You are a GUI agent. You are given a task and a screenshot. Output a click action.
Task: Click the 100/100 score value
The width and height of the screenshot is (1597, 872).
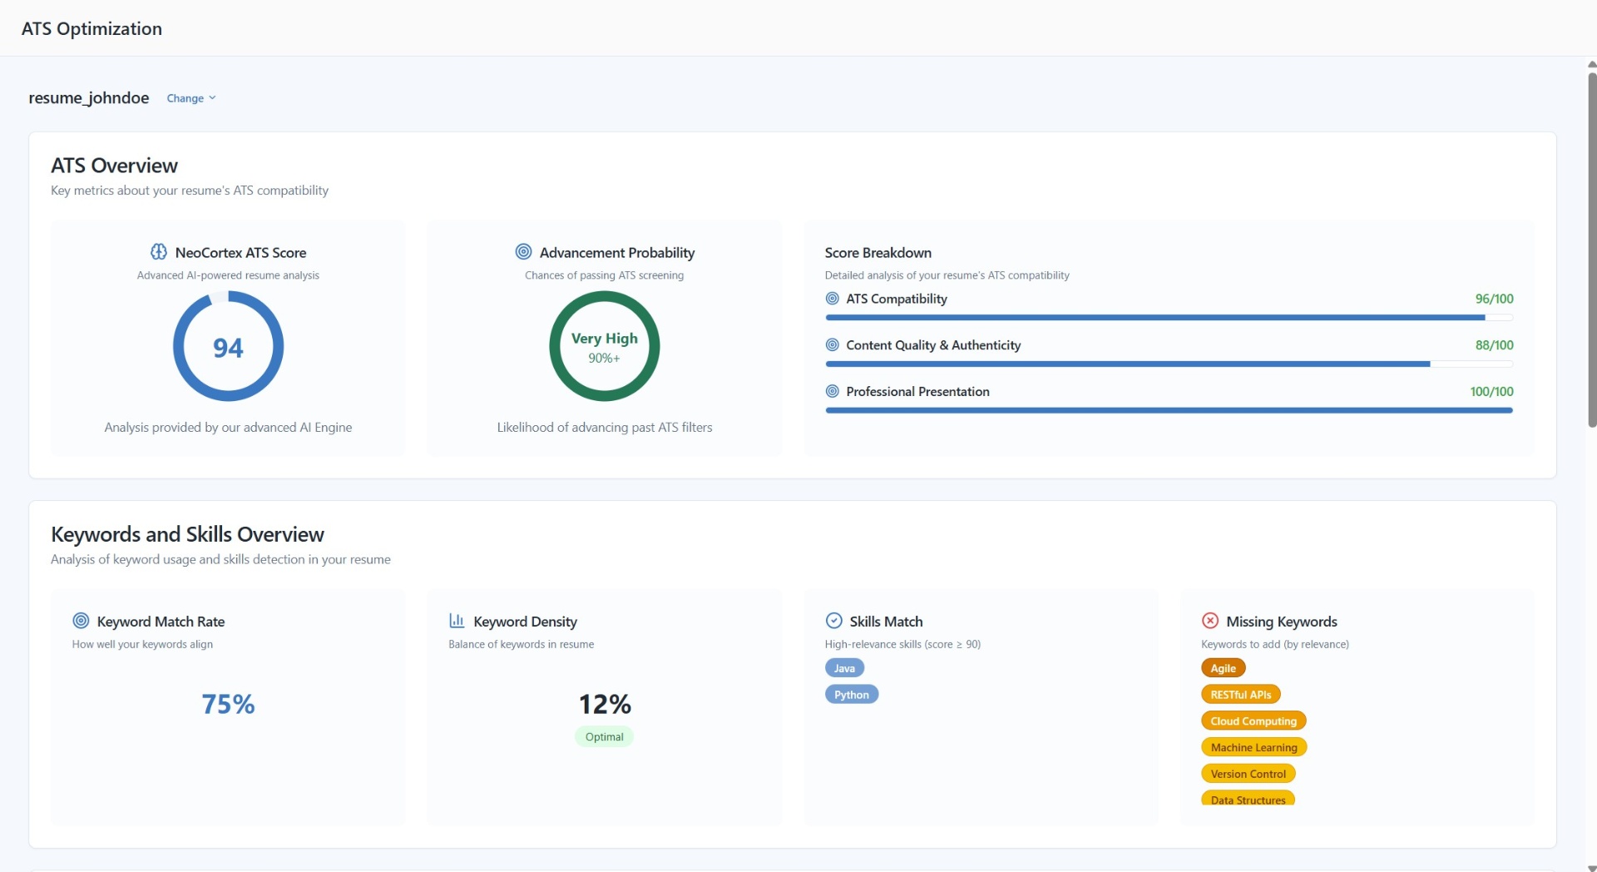coord(1491,391)
